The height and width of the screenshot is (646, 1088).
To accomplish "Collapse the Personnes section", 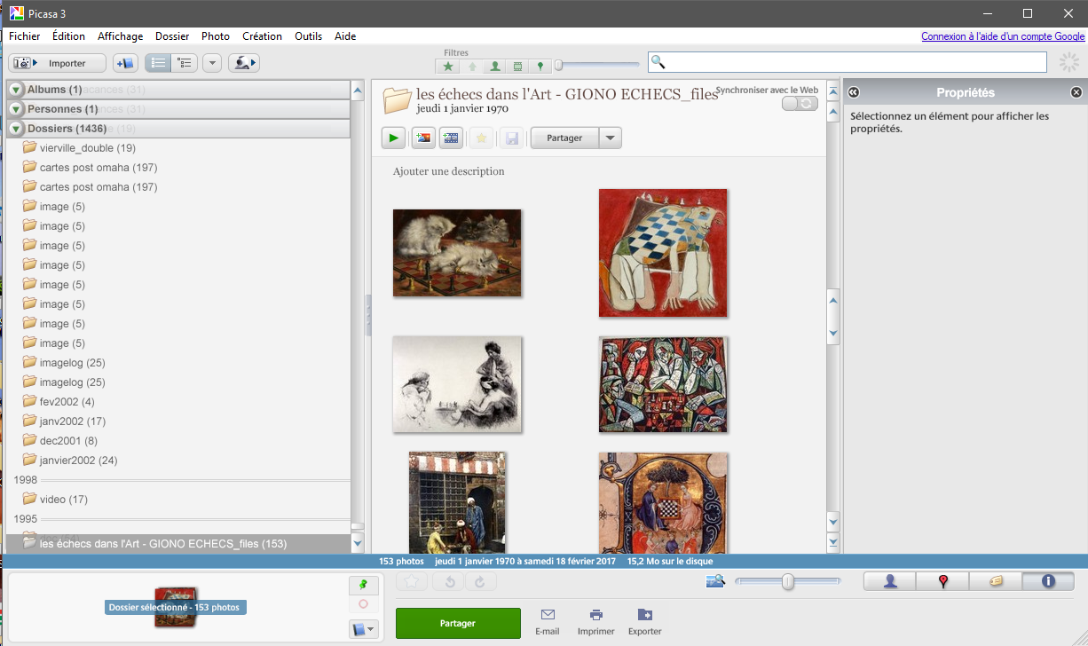I will 16,109.
